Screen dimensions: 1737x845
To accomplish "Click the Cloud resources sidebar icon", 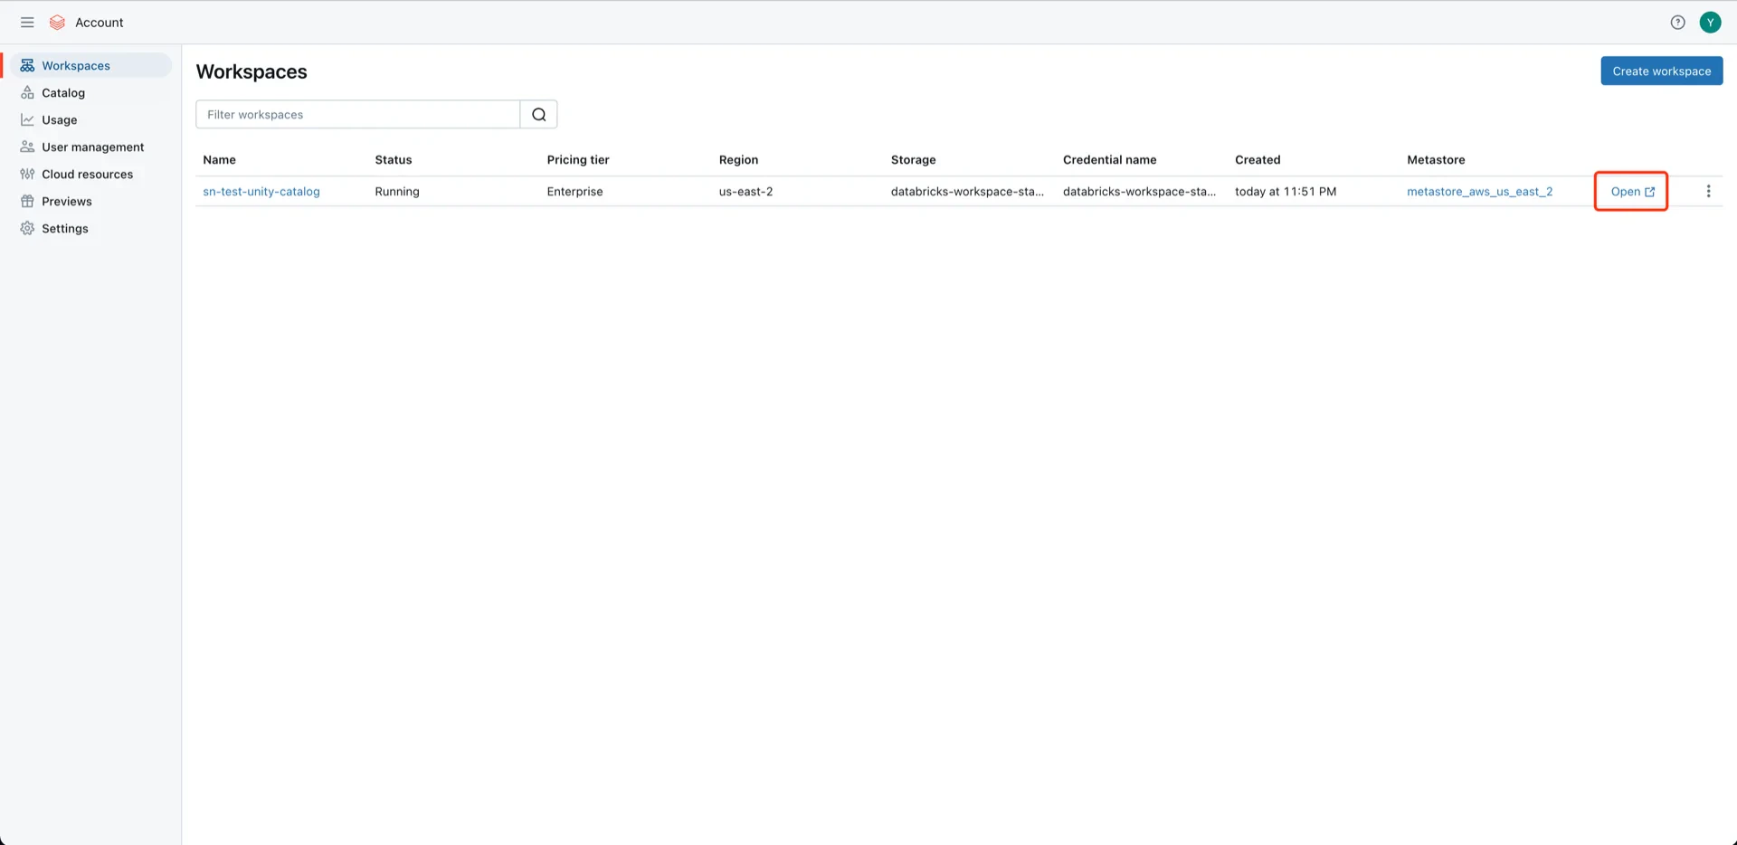I will tap(27, 174).
